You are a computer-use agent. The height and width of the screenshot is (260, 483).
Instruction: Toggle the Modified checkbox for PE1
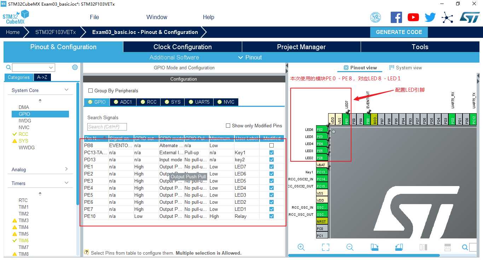point(272,167)
